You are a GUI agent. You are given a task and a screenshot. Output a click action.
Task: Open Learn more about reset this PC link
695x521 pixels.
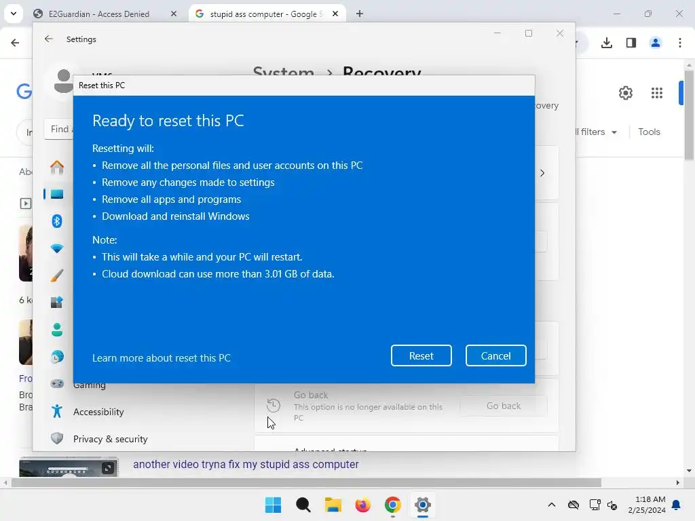point(162,358)
